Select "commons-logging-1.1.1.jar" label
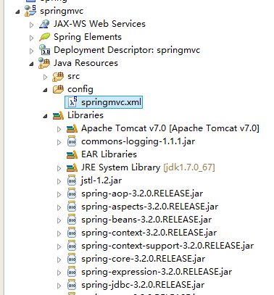 point(138,141)
